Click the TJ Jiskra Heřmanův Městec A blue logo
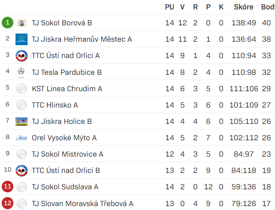The image size is (275, 210). [22, 39]
